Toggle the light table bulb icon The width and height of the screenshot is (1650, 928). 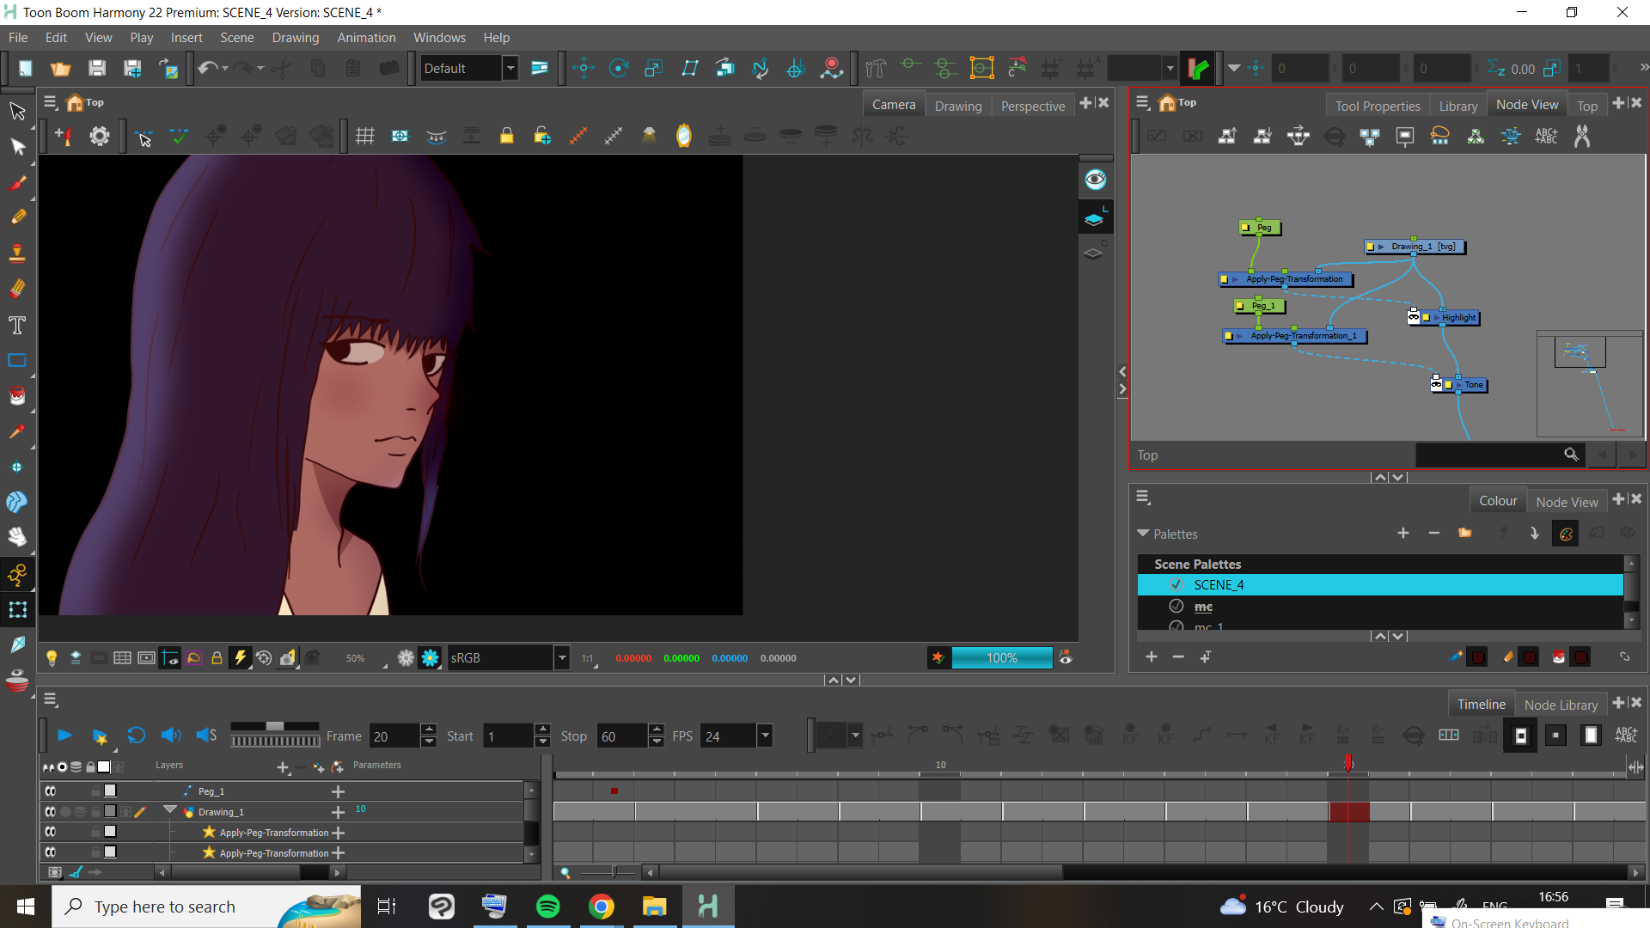(52, 658)
